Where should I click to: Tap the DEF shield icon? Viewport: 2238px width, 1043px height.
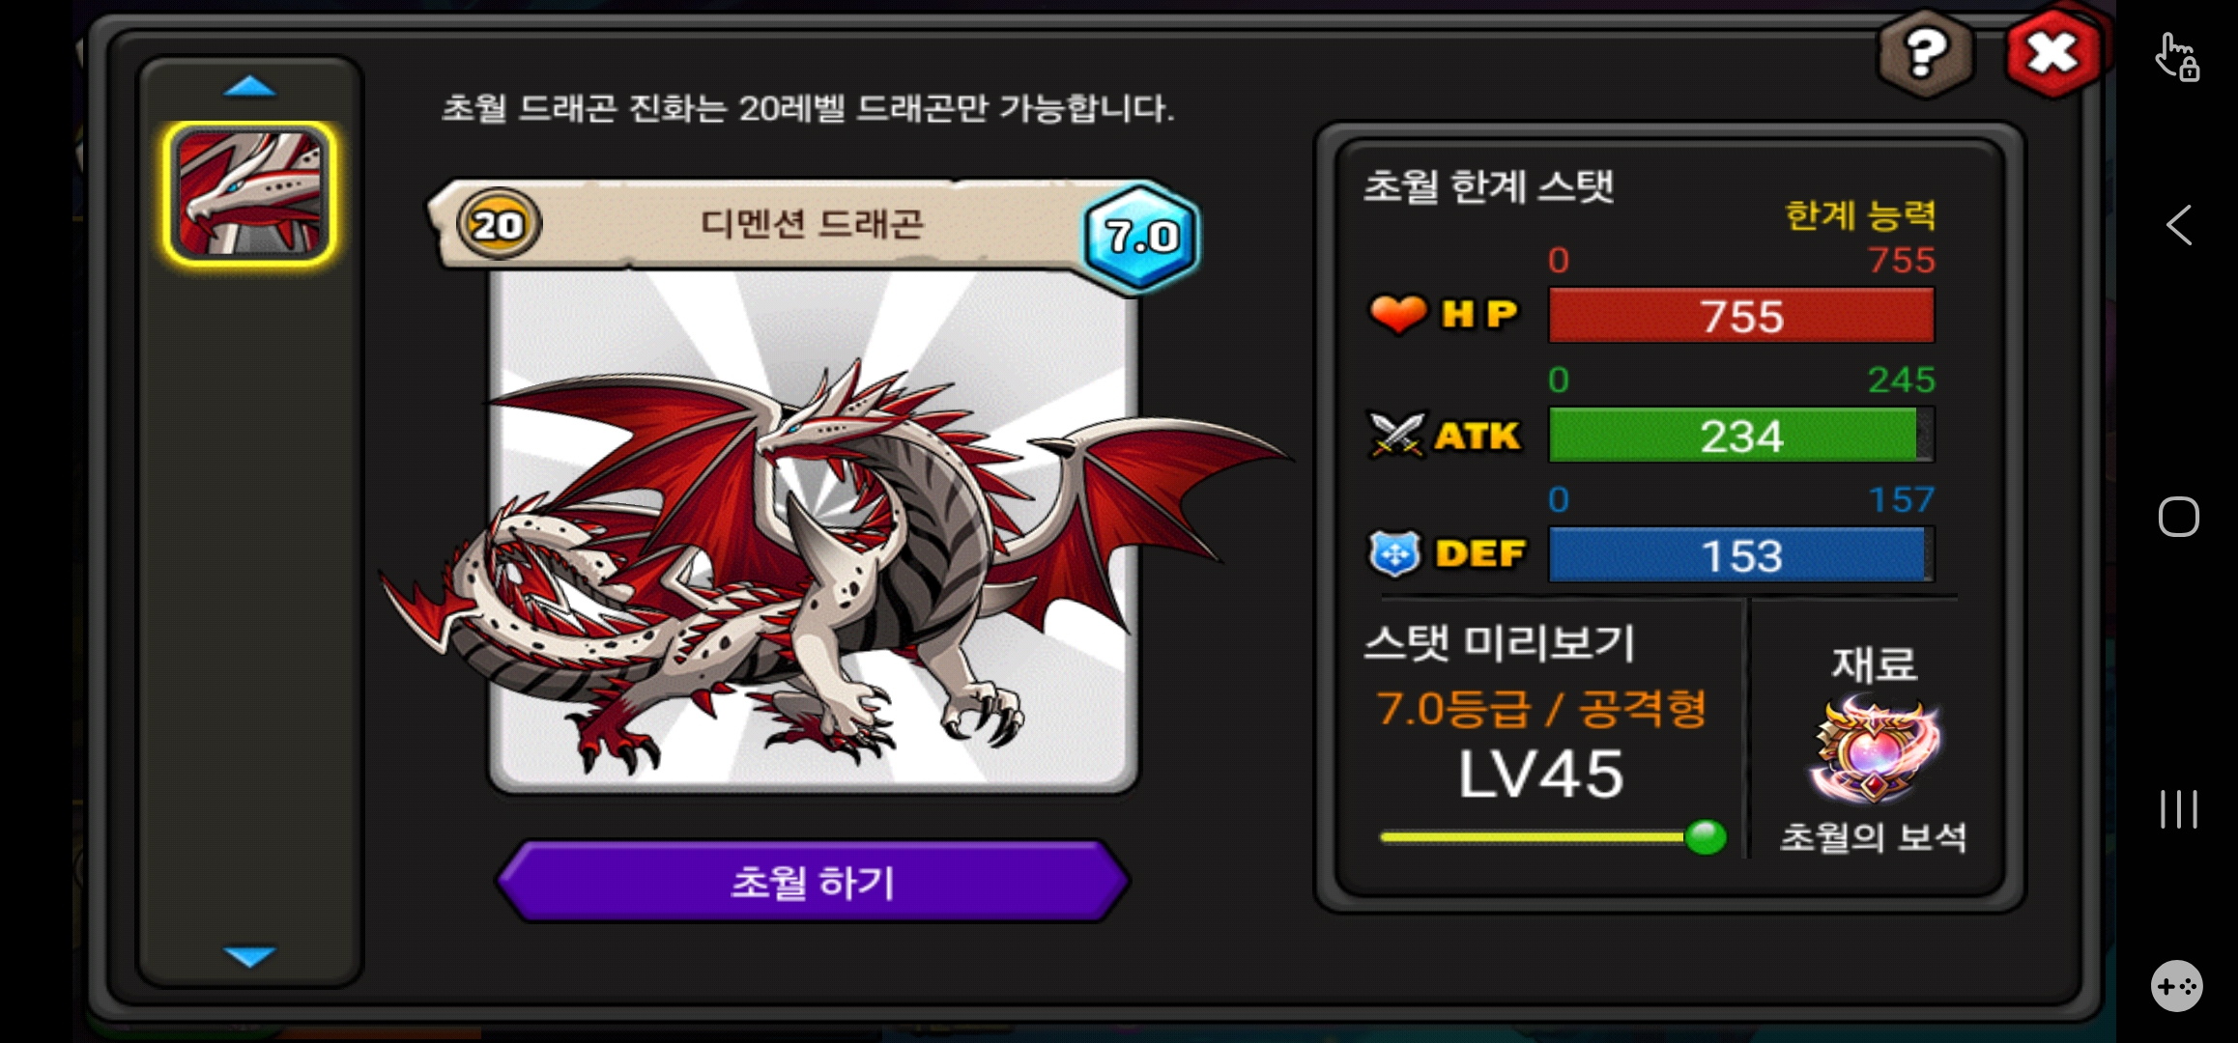[1394, 554]
